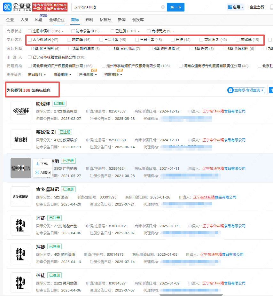Image resolution: width=273 pixels, height=296 pixels.
Task: Check the 注册申请中 (105) status checkbox
Action: [30, 31]
